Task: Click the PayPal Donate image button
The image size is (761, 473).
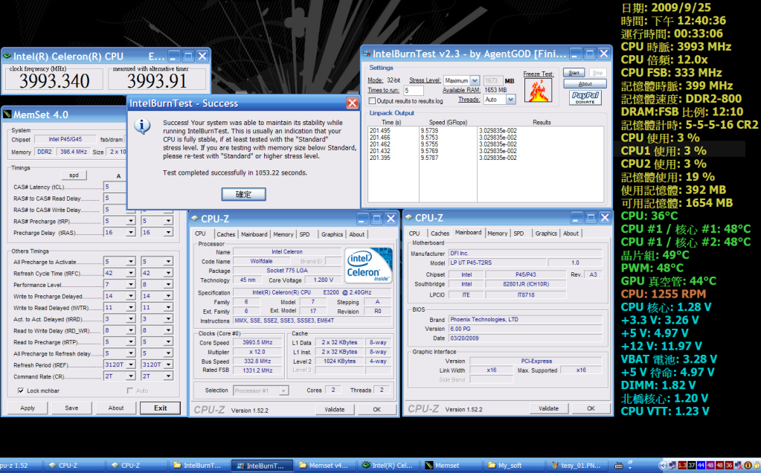Action: [x=585, y=97]
